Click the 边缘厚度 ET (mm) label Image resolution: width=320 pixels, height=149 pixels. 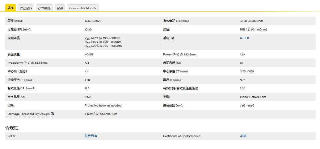click(20, 80)
